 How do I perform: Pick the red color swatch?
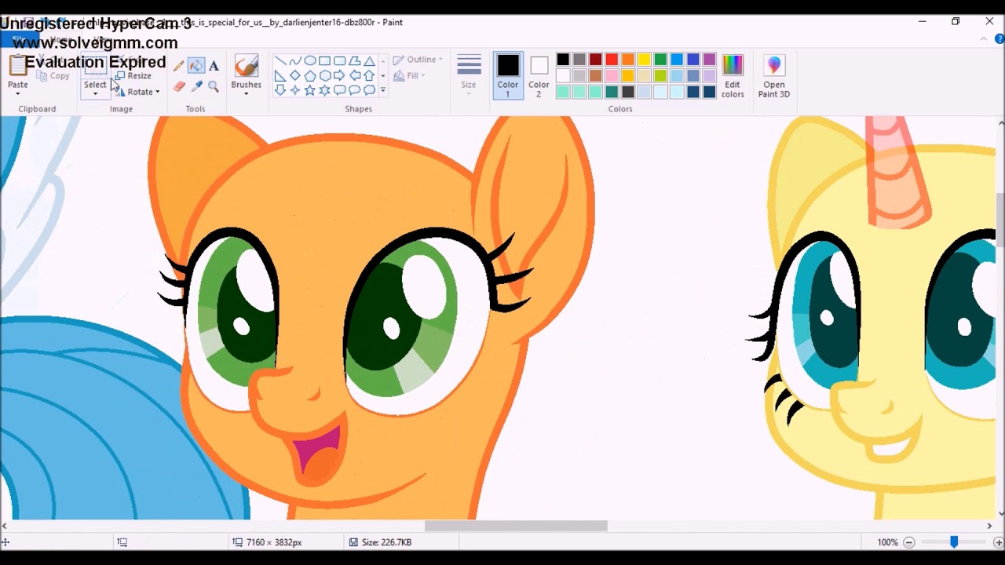[x=612, y=60]
